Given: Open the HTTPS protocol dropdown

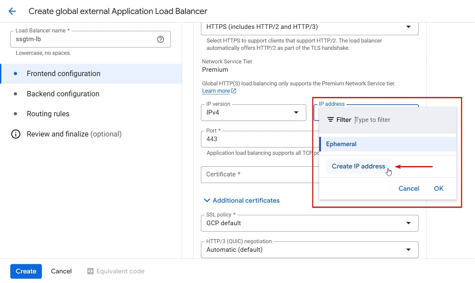Looking at the screenshot, I should click(408, 27).
